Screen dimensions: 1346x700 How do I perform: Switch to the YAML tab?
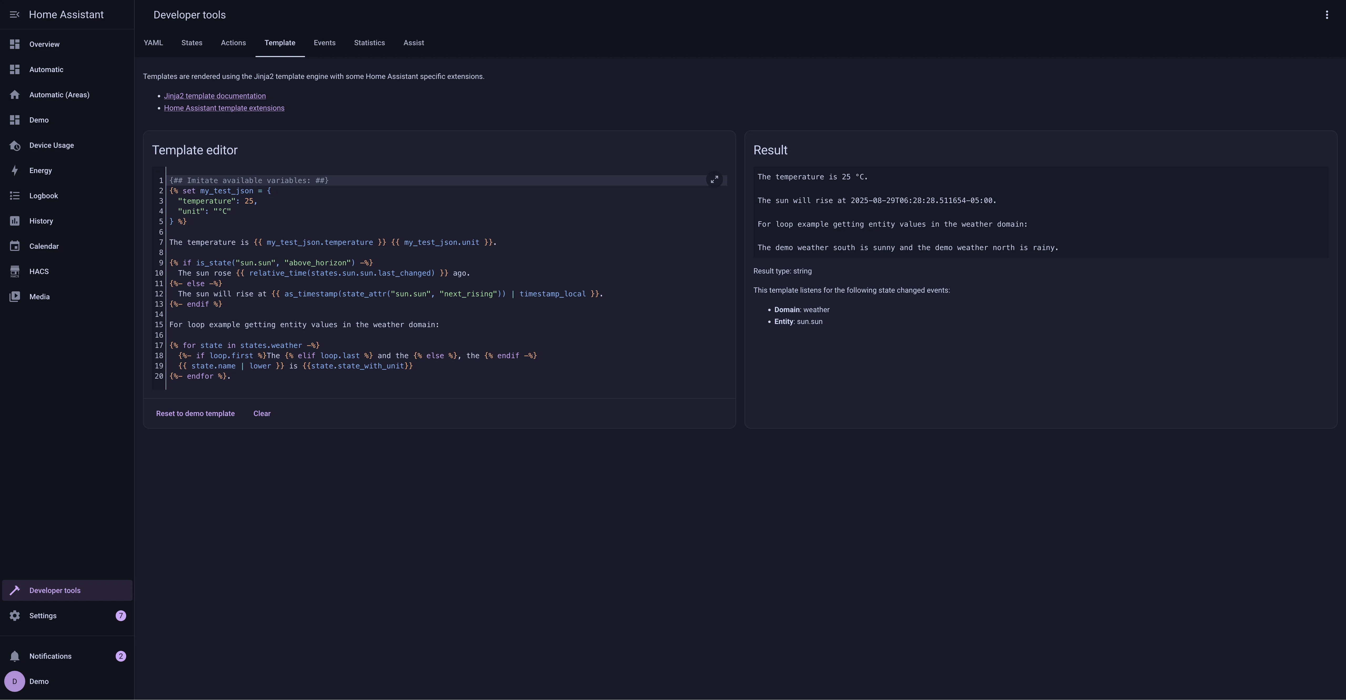point(153,43)
